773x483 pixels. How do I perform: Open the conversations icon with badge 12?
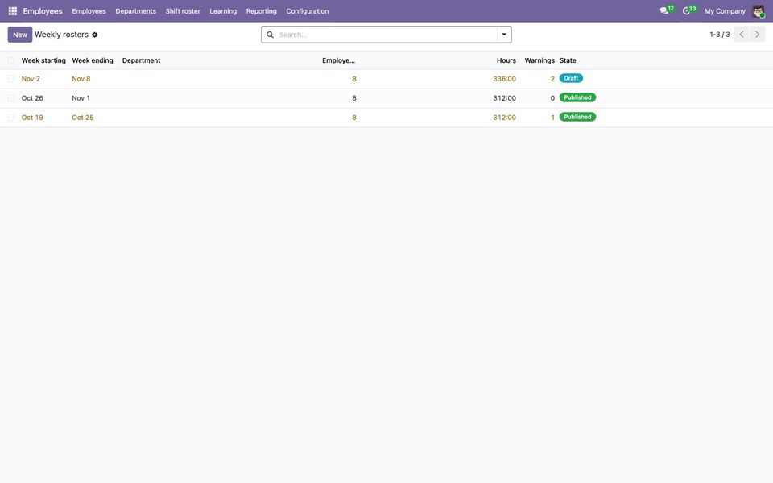tap(666, 10)
